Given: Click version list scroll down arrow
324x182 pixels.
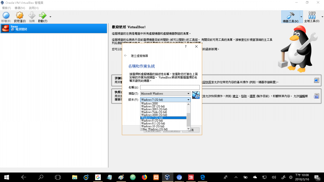Looking at the screenshot, I should 188,129.
